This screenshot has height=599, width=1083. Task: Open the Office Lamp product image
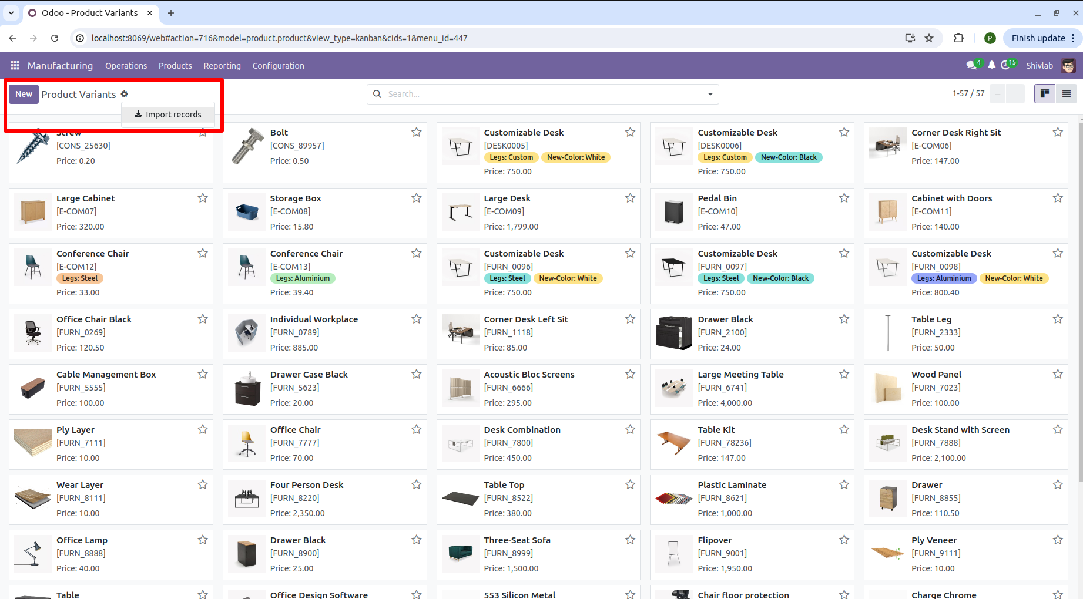[x=33, y=553]
